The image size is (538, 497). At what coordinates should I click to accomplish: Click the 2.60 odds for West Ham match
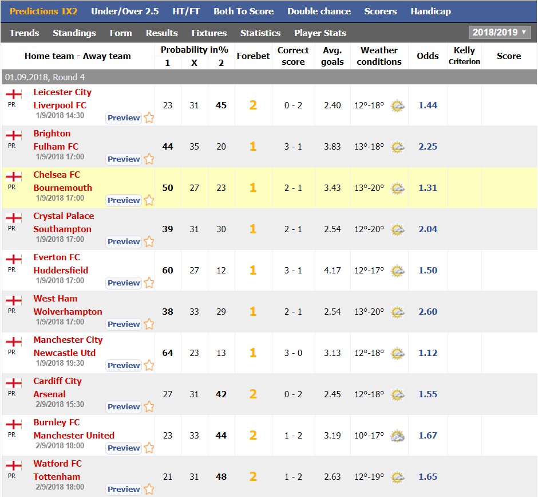pos(428,311)
